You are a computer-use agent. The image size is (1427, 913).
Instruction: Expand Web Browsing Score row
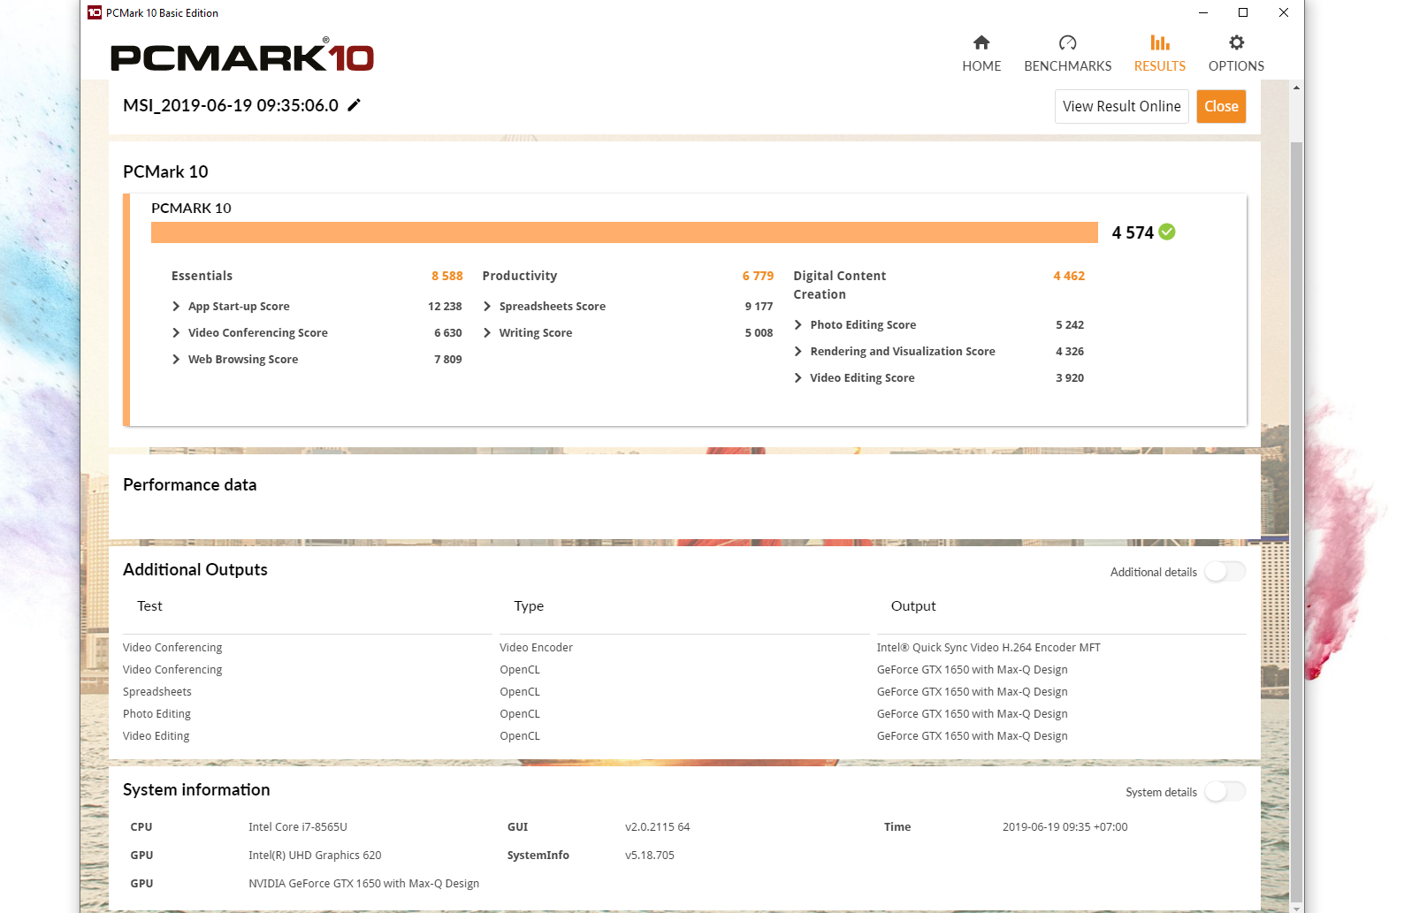[176, 359]
